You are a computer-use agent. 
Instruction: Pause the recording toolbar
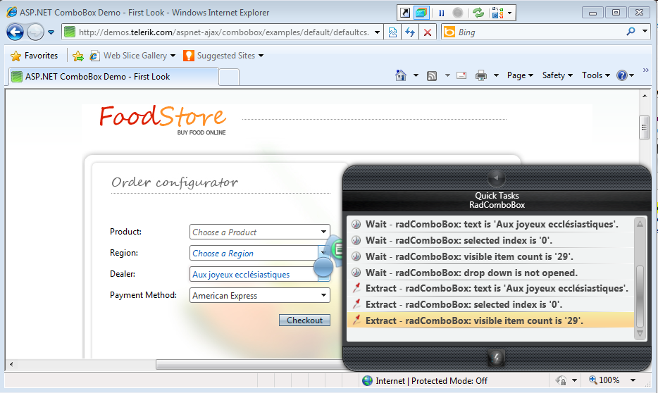442,13
